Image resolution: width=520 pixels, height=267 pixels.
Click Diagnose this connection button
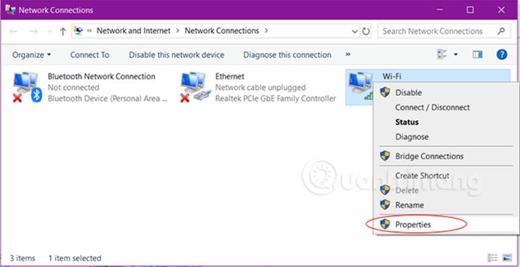pos(287,55)
